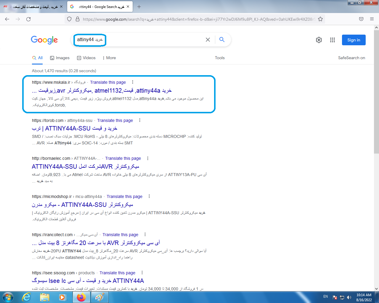Viewport: 379px width, 303px height.
Task: Switch to Firefox in the taskbar
Action: [x=81, y=297]
